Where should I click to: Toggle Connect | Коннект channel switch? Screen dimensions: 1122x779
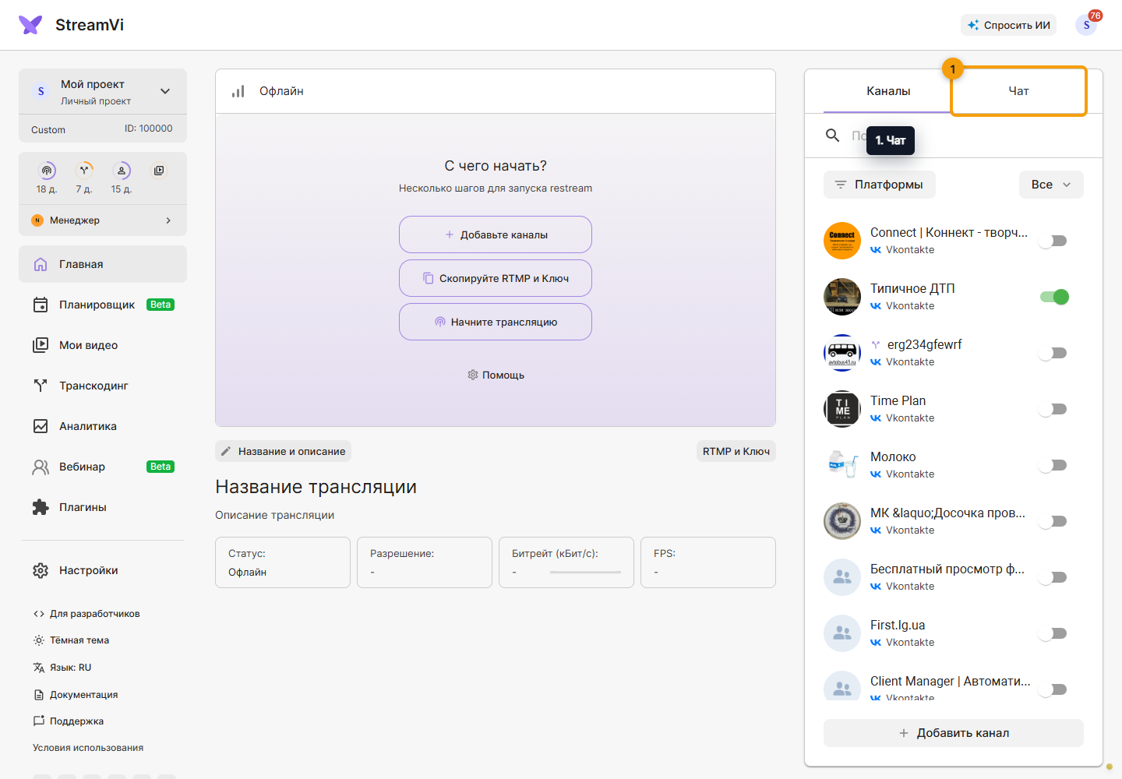[1053, 241]
